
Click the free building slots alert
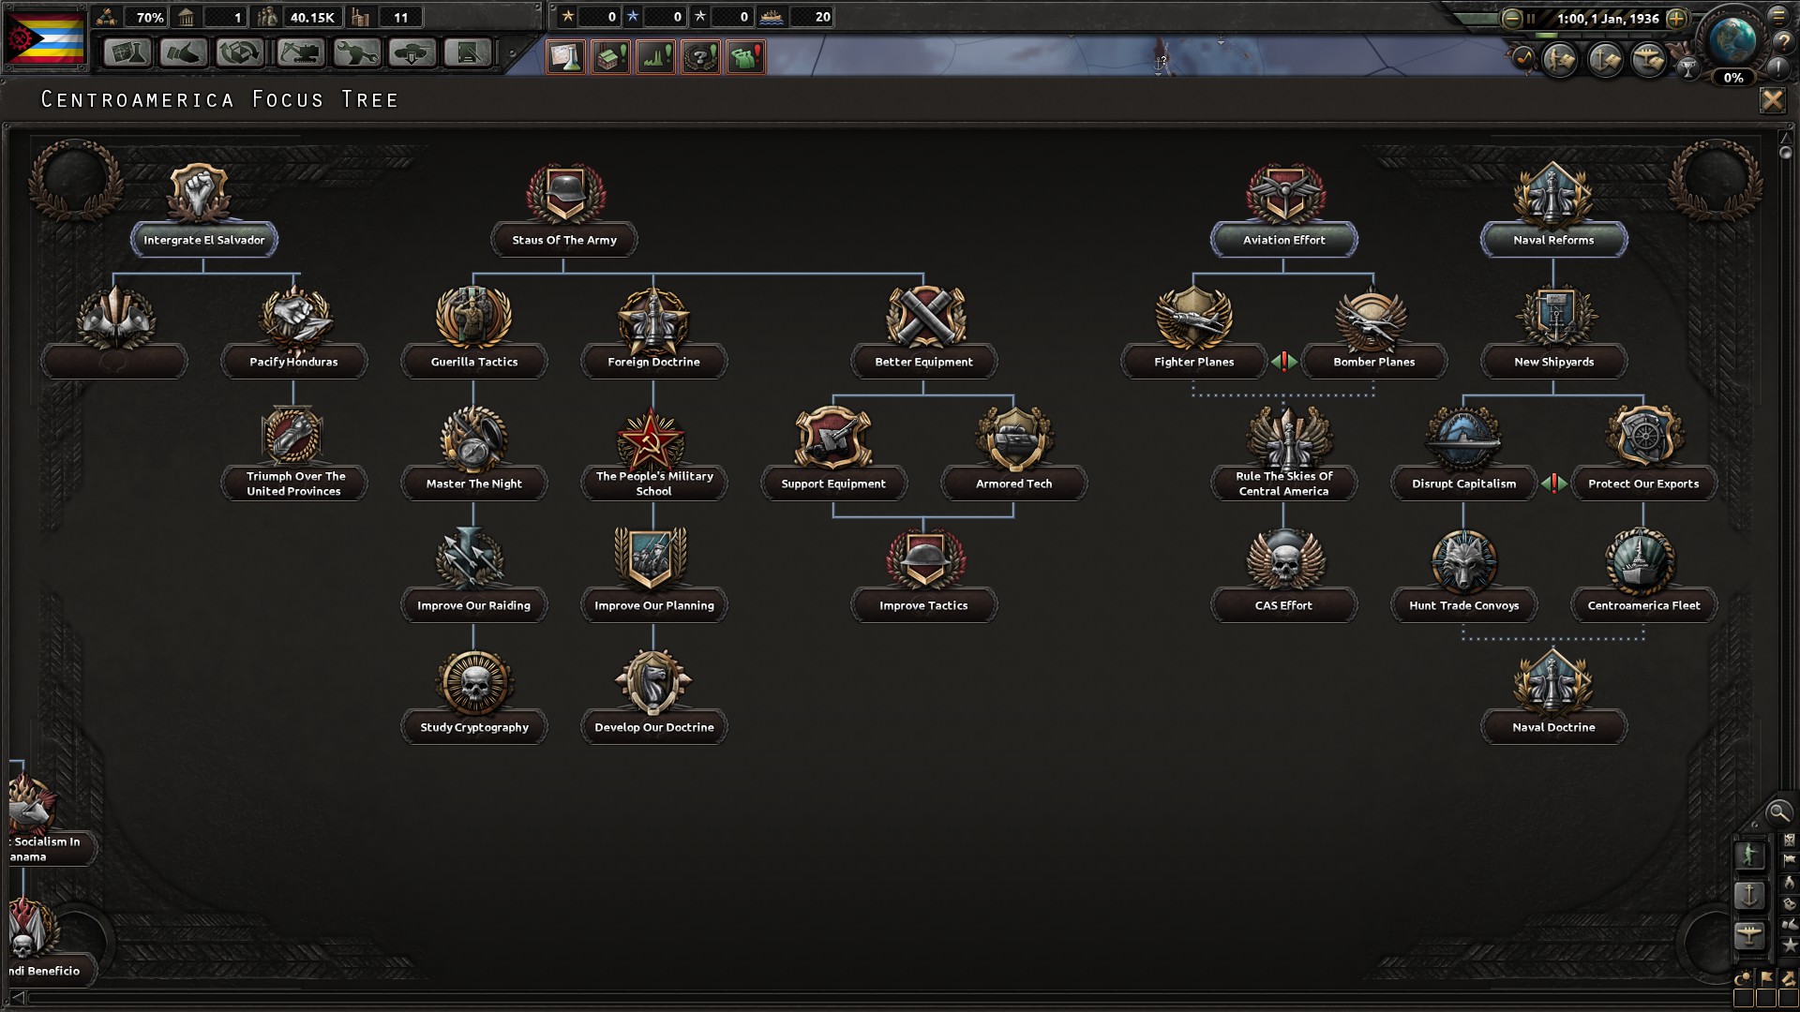[611, 57]
